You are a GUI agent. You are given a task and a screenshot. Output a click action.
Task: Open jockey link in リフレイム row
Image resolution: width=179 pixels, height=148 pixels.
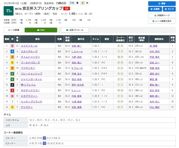coord(78,85)
